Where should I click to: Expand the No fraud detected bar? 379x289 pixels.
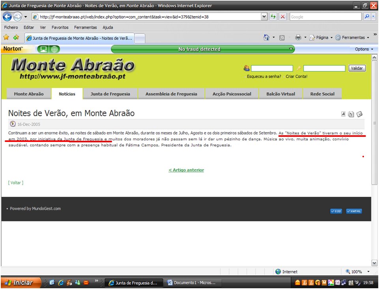(x=291, y=49)
